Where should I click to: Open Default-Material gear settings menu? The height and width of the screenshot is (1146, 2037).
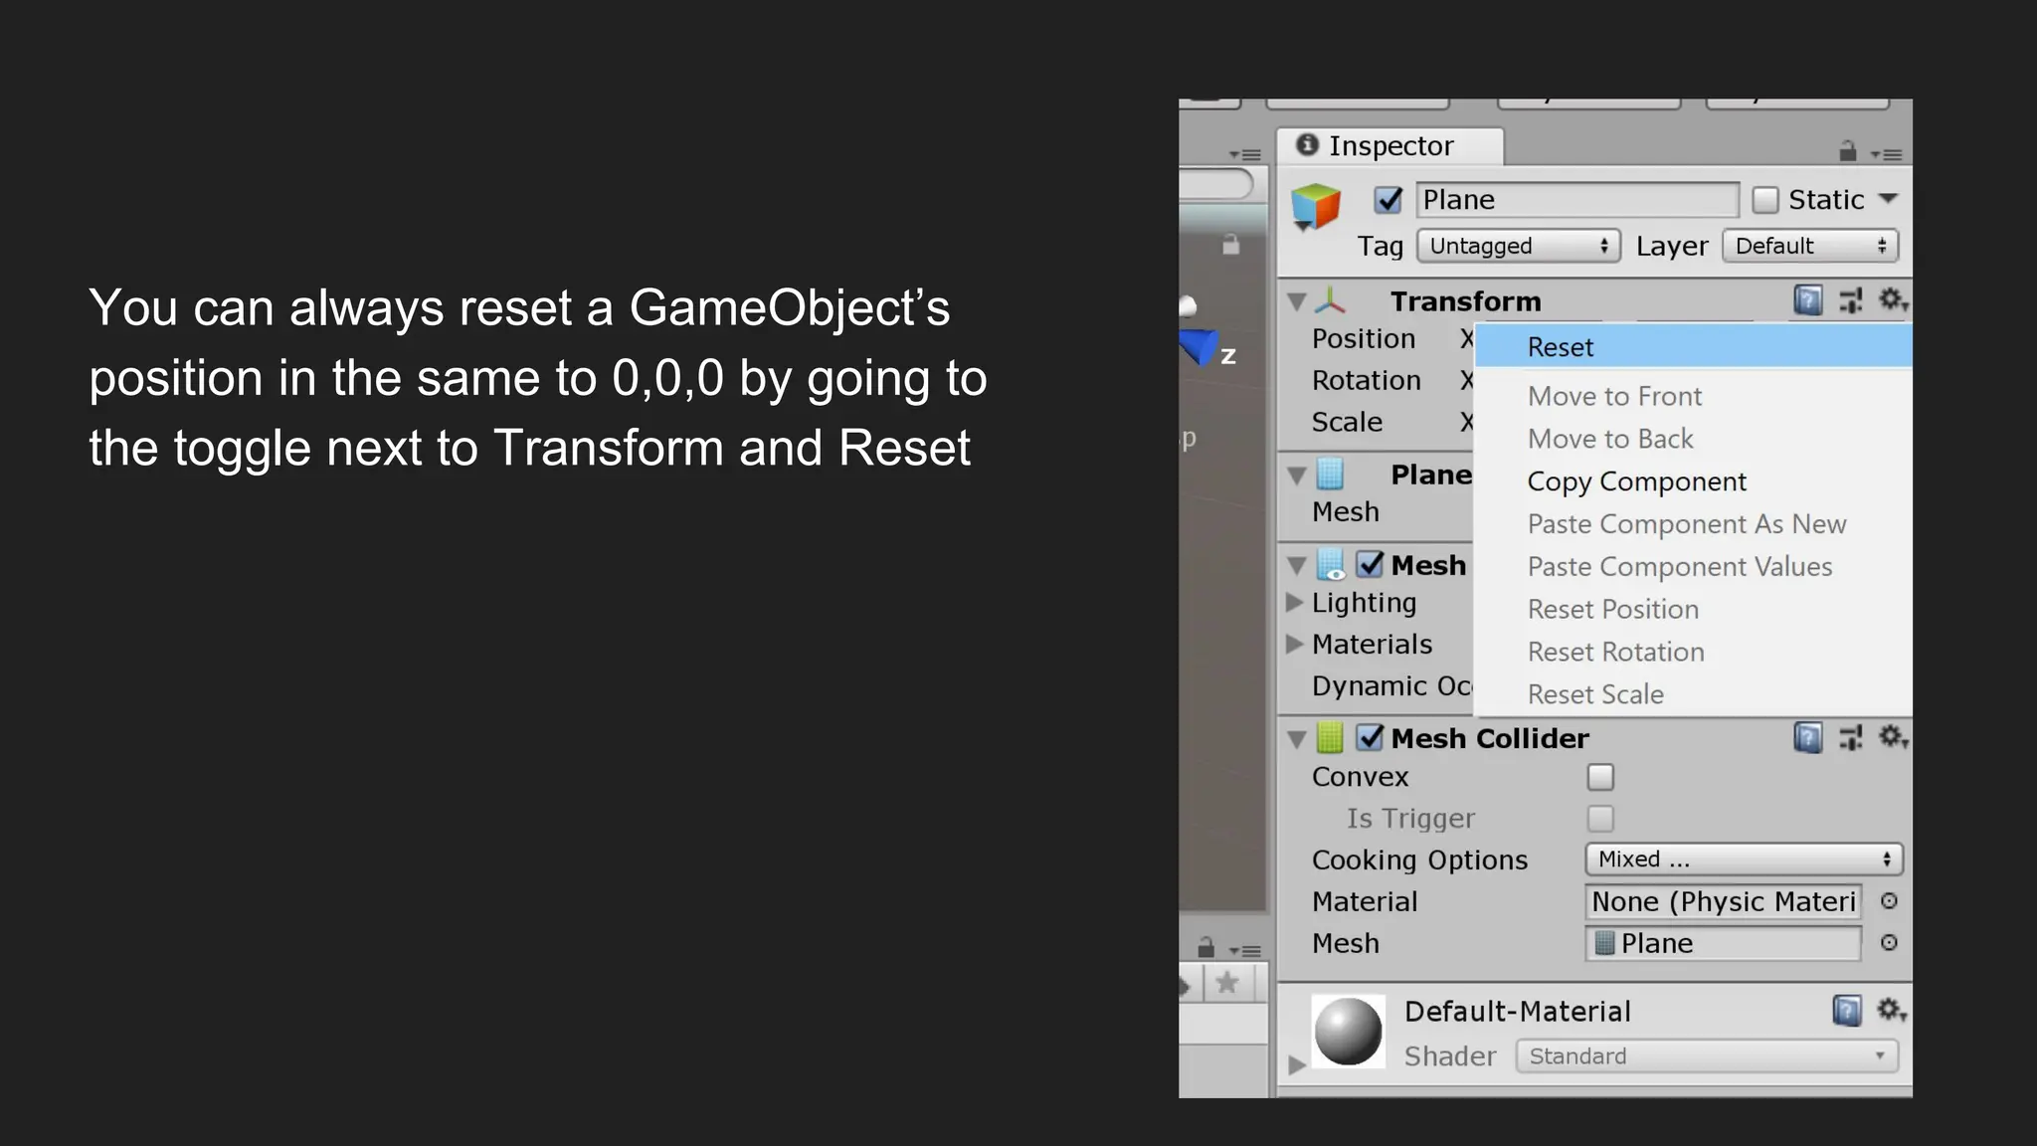pyautogui.click(x=1891, y=1011)
